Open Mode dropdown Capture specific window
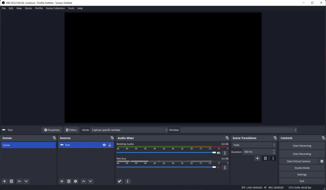This screenshot has height=190, width=326. pos(129,130)
